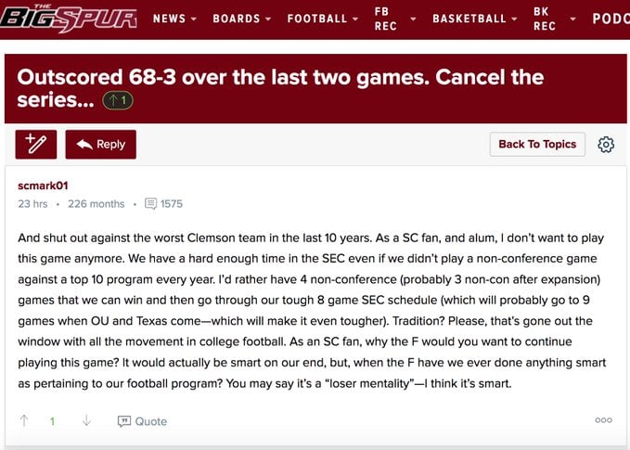The image size is (630, 450).
Task: Open the FB REC menu
Action: coord(395,19)
